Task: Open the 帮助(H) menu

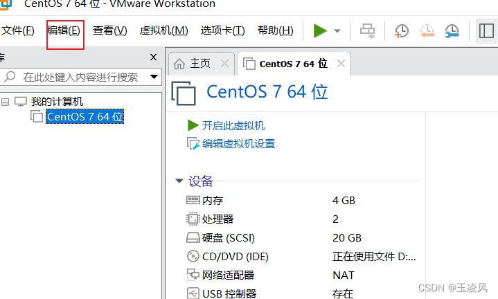Action: [276, 30]
